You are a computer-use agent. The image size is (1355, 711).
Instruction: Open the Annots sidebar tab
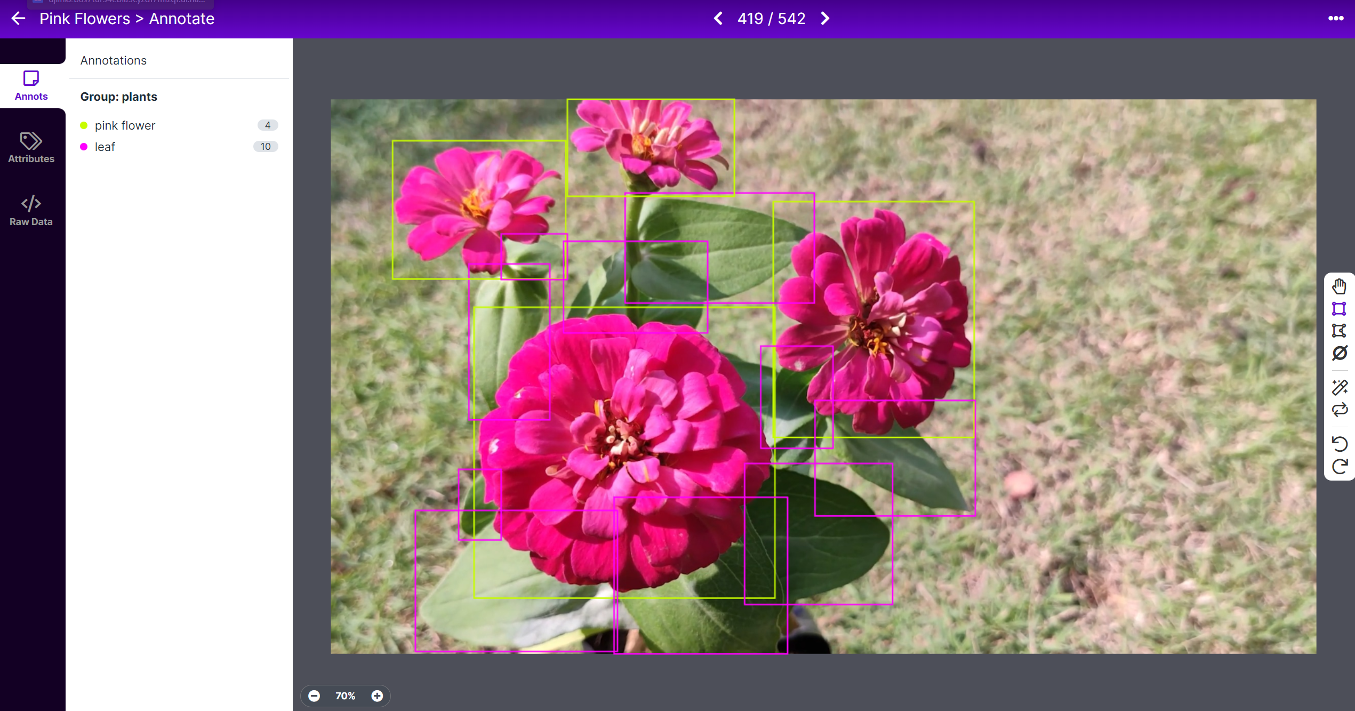coord(31,86)
